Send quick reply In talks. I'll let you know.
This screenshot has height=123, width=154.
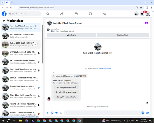pos(66,92)
